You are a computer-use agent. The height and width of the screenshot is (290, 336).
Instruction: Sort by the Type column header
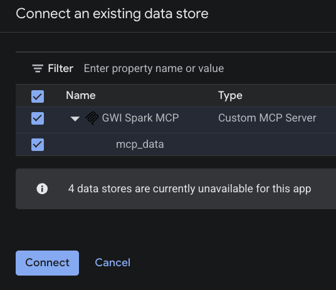click(x=230, y=96)
